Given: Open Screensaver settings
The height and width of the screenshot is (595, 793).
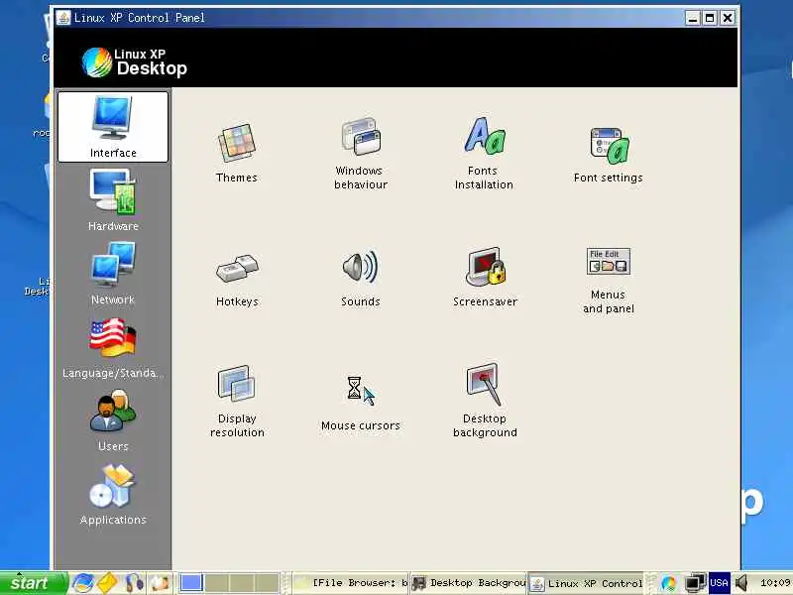Looking at the screenshot, I should coord(485,278).
